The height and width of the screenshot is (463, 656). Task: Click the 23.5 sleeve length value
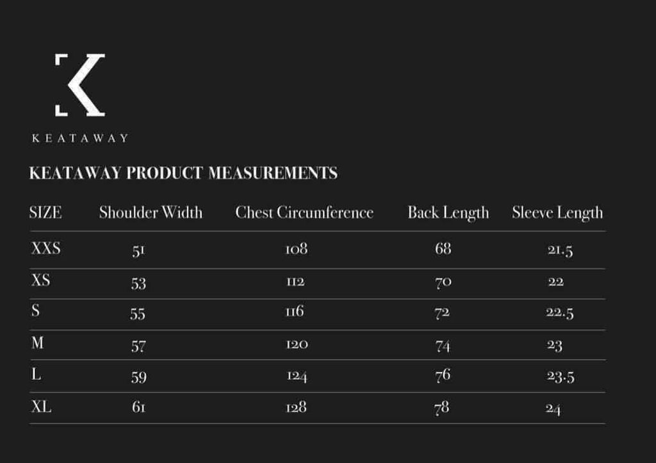click(560, 377)
